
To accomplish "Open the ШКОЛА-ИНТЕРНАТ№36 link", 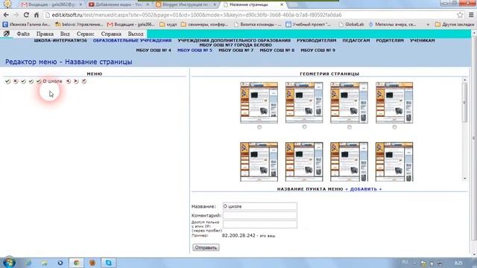I will (60, 40).
